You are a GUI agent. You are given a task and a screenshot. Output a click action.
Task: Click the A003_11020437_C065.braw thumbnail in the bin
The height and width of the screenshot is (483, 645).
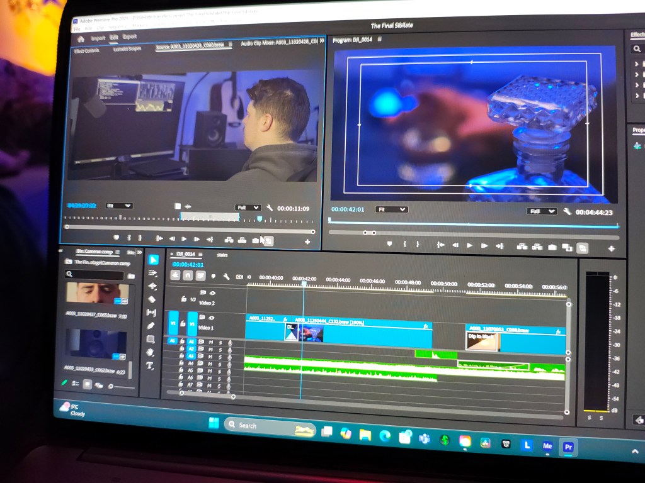(x=97, y=294)
